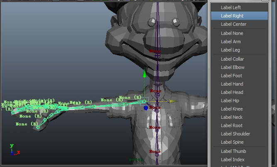This screenshot has height=167, width=277.
Task: Select Label Hip menu item
Action: coord(239,101)
